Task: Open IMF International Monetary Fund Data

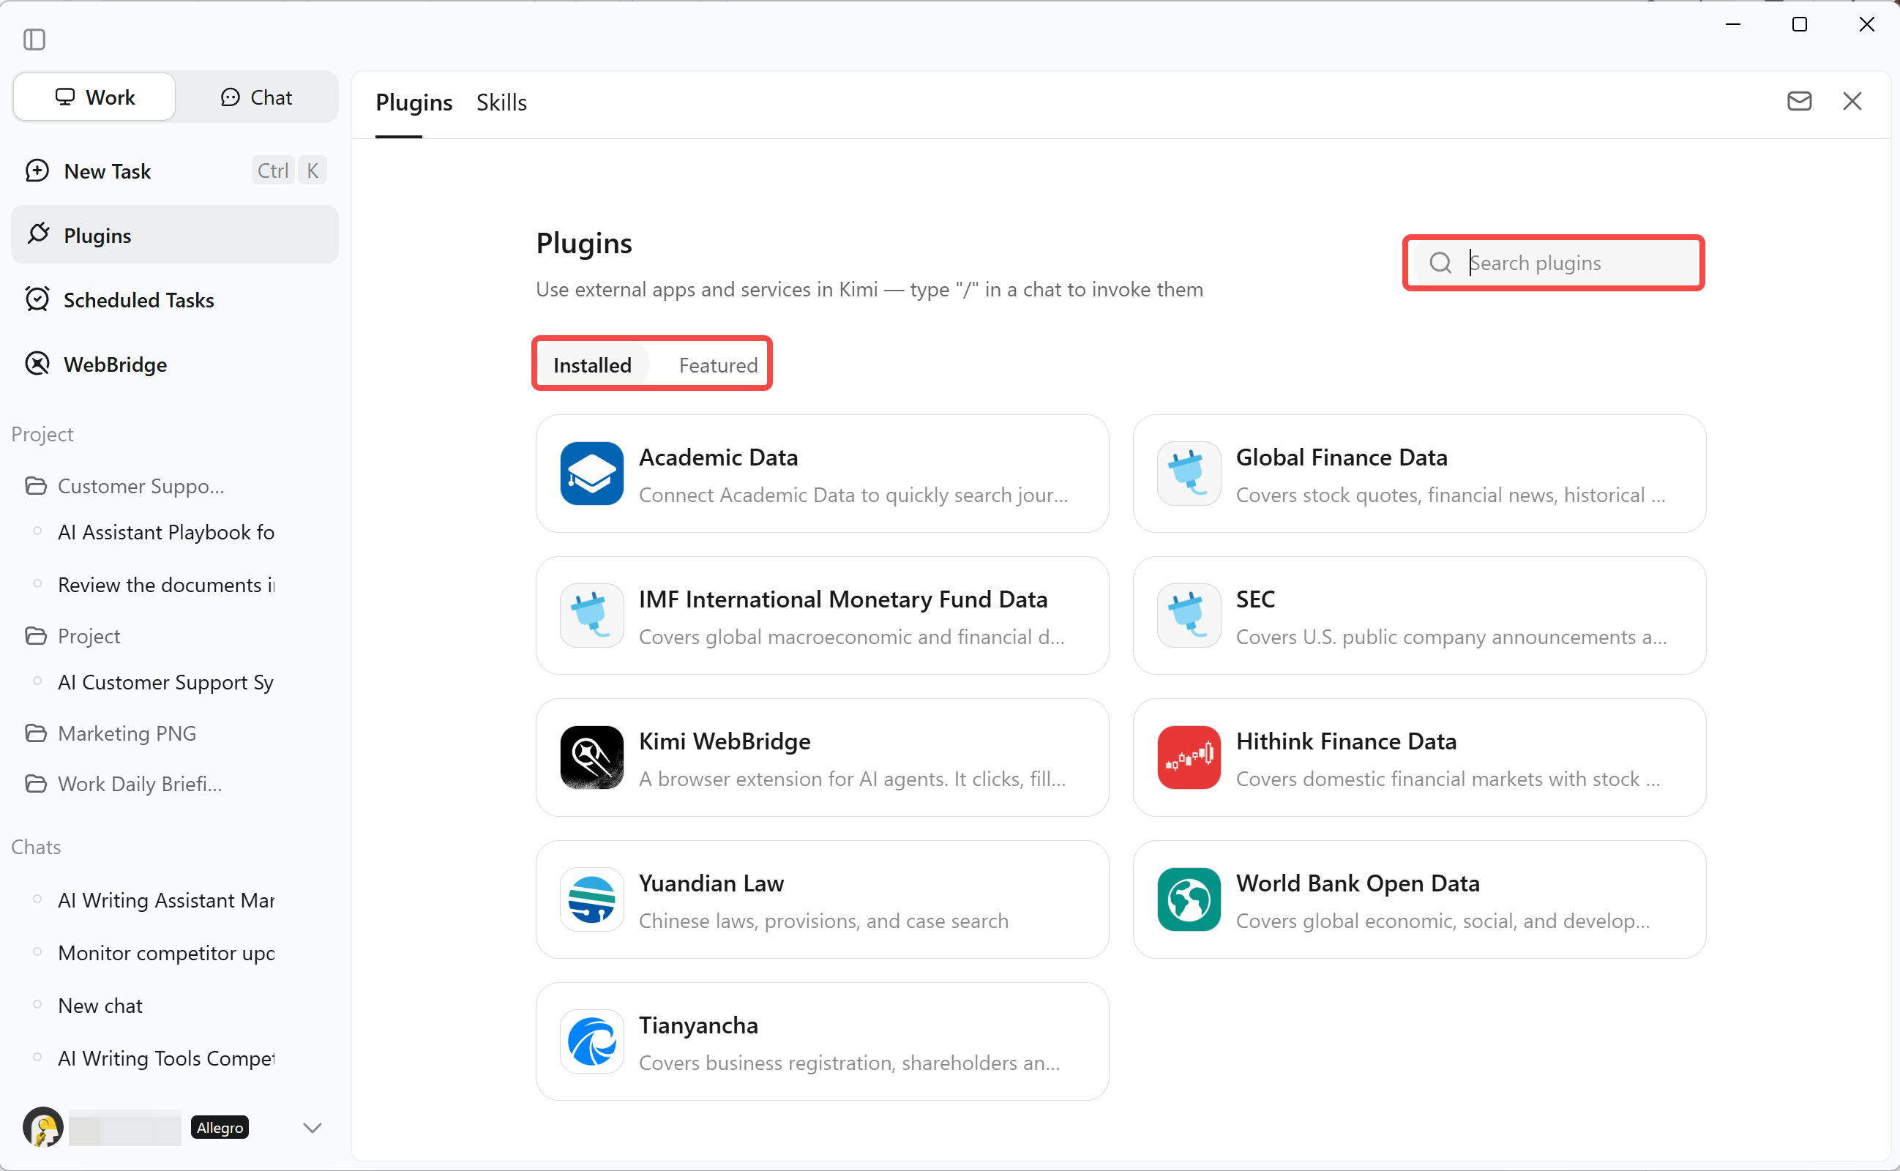Action: (843, 599)
